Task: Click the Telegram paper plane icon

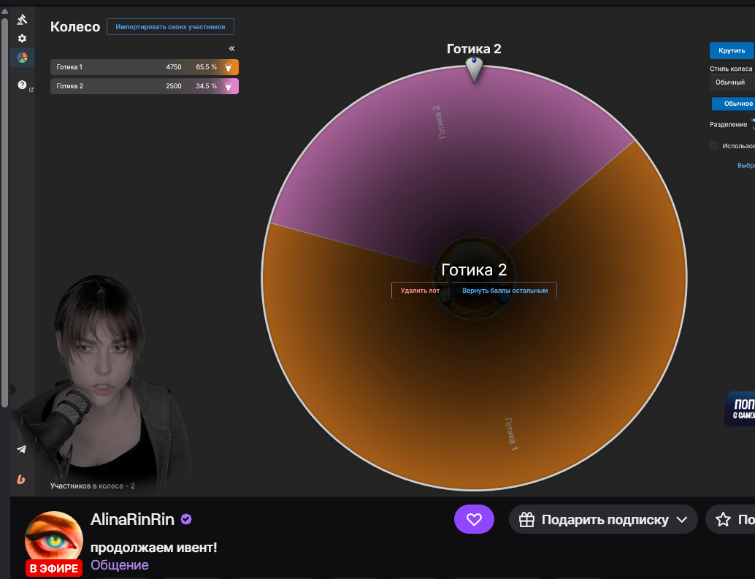Action: tap(21, 449)
